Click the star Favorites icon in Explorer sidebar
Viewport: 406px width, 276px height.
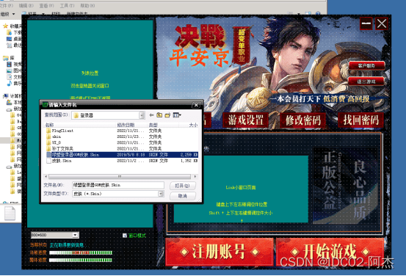[x=5, y=26]
